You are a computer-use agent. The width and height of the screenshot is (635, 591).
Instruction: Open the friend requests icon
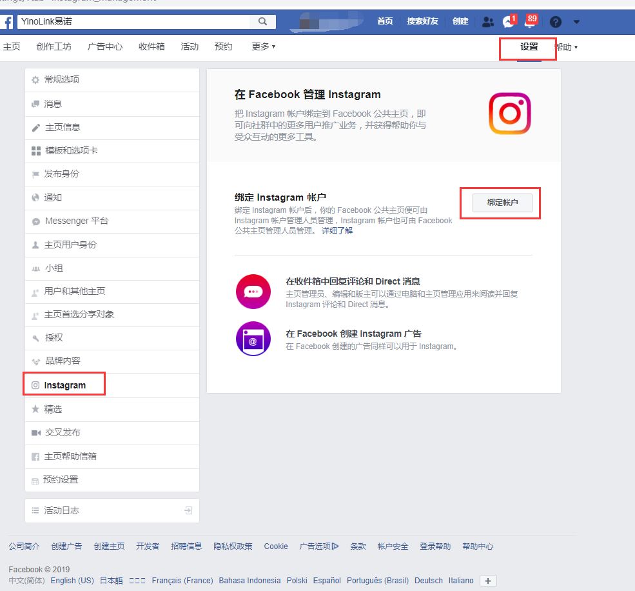[488, 21]
